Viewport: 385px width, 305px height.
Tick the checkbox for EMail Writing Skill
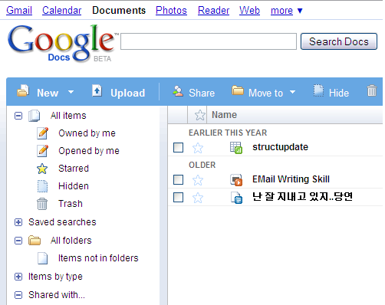pos(178,179)
